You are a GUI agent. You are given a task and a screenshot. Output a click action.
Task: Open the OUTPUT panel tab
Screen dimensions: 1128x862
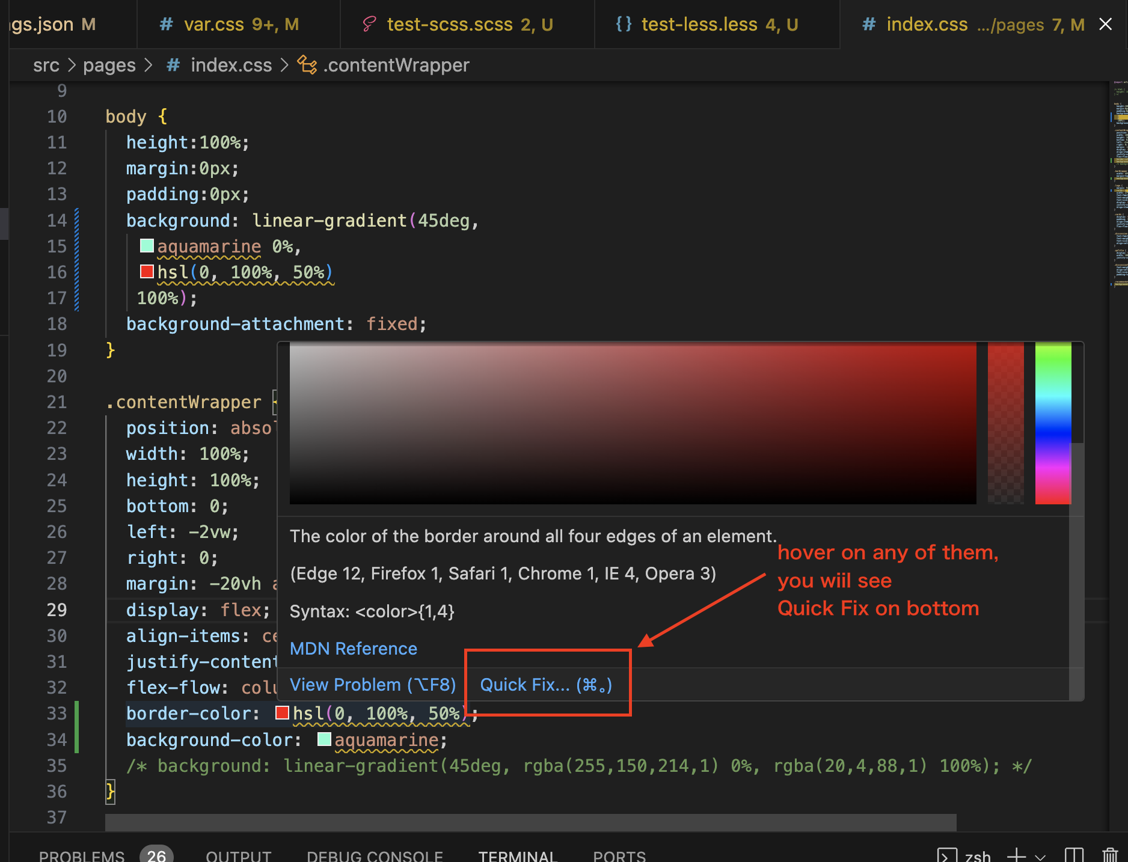(x=239, y=855)
